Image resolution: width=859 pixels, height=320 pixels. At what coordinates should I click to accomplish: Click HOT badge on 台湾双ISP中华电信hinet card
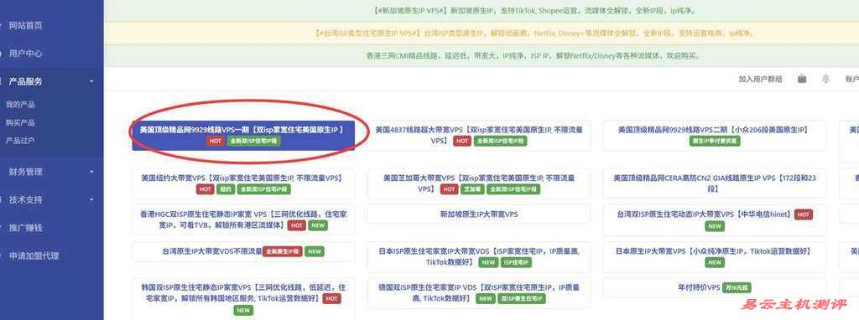pos(804,215)
